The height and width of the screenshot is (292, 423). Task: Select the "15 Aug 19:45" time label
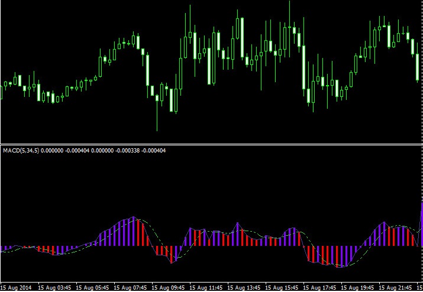coord(358,287)
